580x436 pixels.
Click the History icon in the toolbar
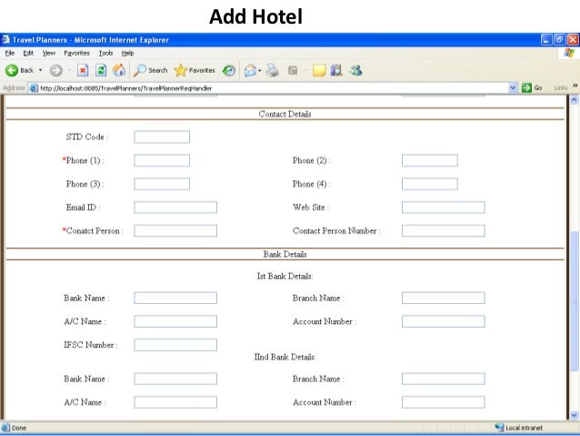point(229,70)
